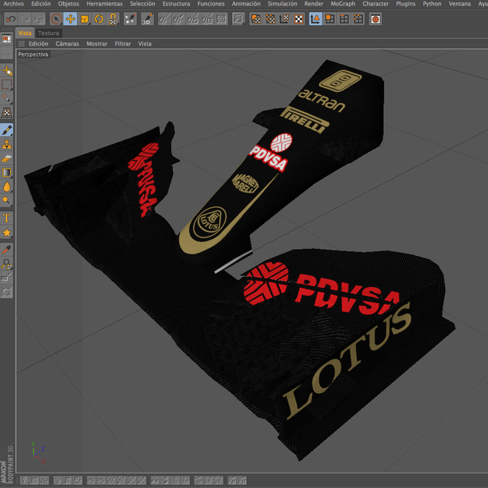Click the Undo arrow icon
The height and width of the screenshot is (488, 488).
[x=11, y=19]
